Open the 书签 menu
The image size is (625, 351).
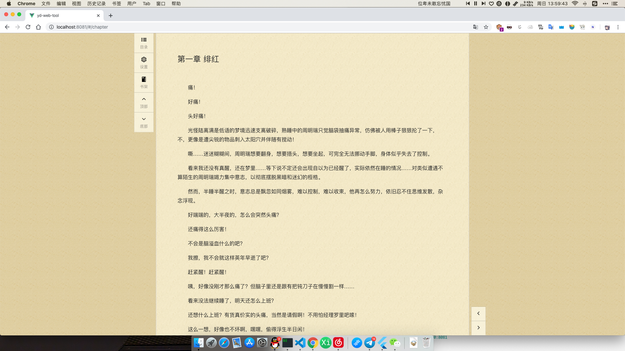pos(117,4)
